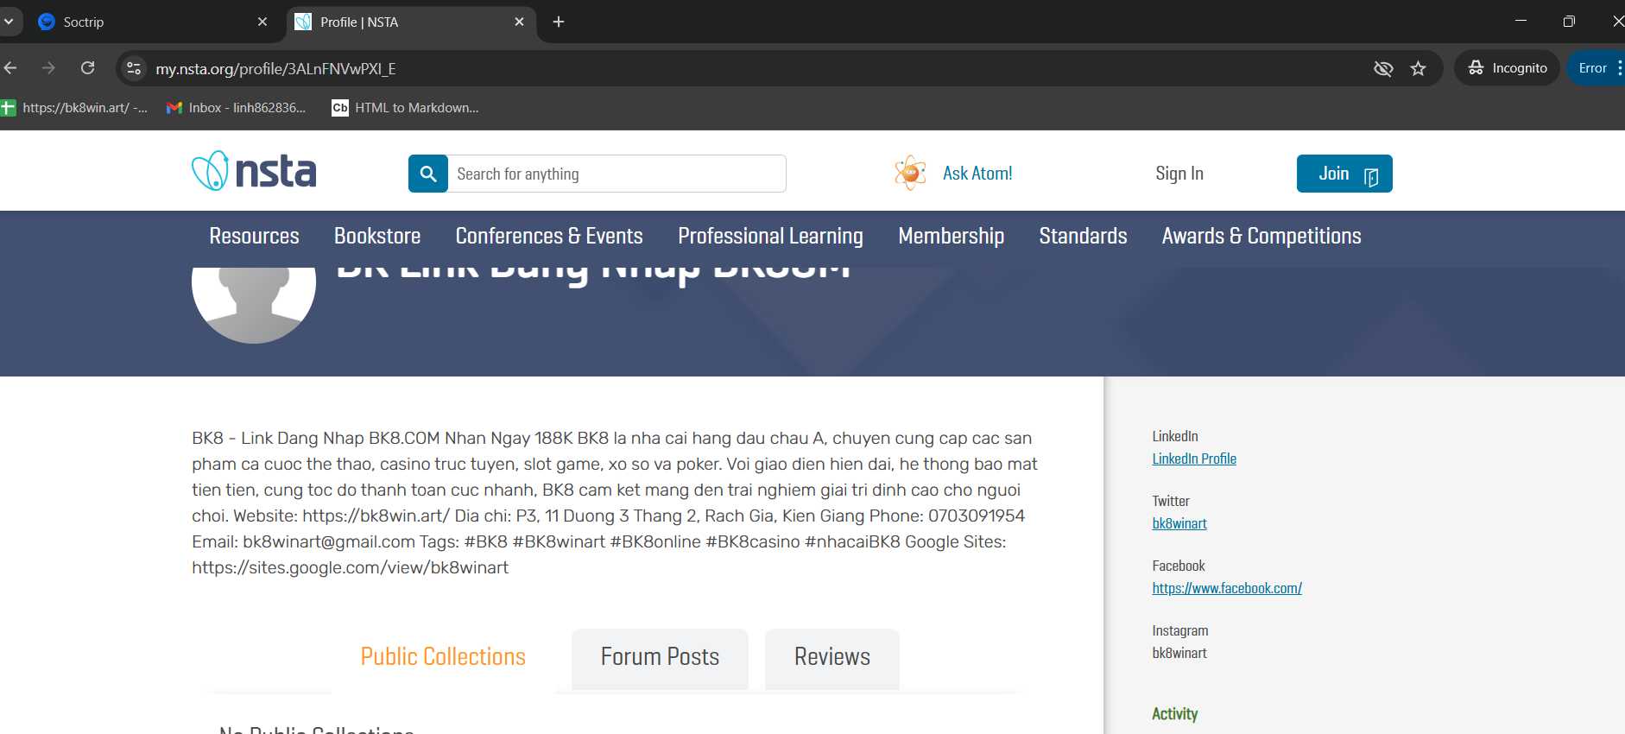The width and height of the screenshot is (1625, 734).
Task: Go back using the browser back arrow
Action: pos(10,68)
